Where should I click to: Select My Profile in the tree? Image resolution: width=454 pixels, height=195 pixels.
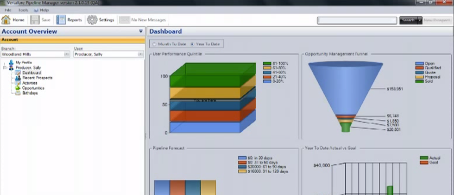(24, 62)
